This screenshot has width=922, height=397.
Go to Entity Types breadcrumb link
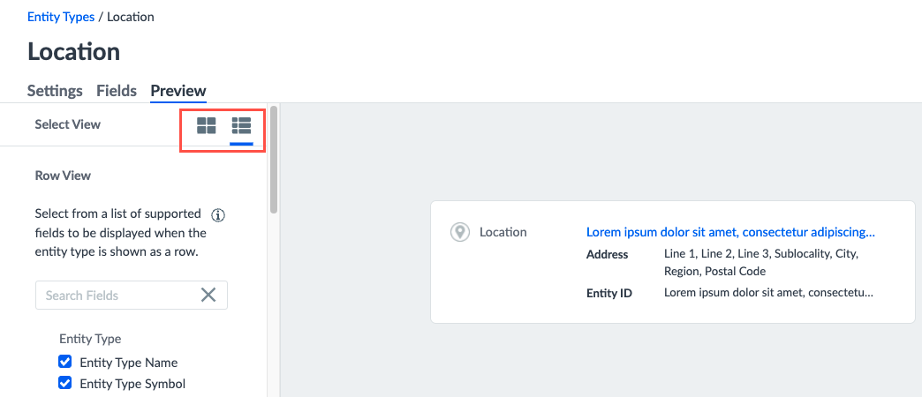pos(61,17)
